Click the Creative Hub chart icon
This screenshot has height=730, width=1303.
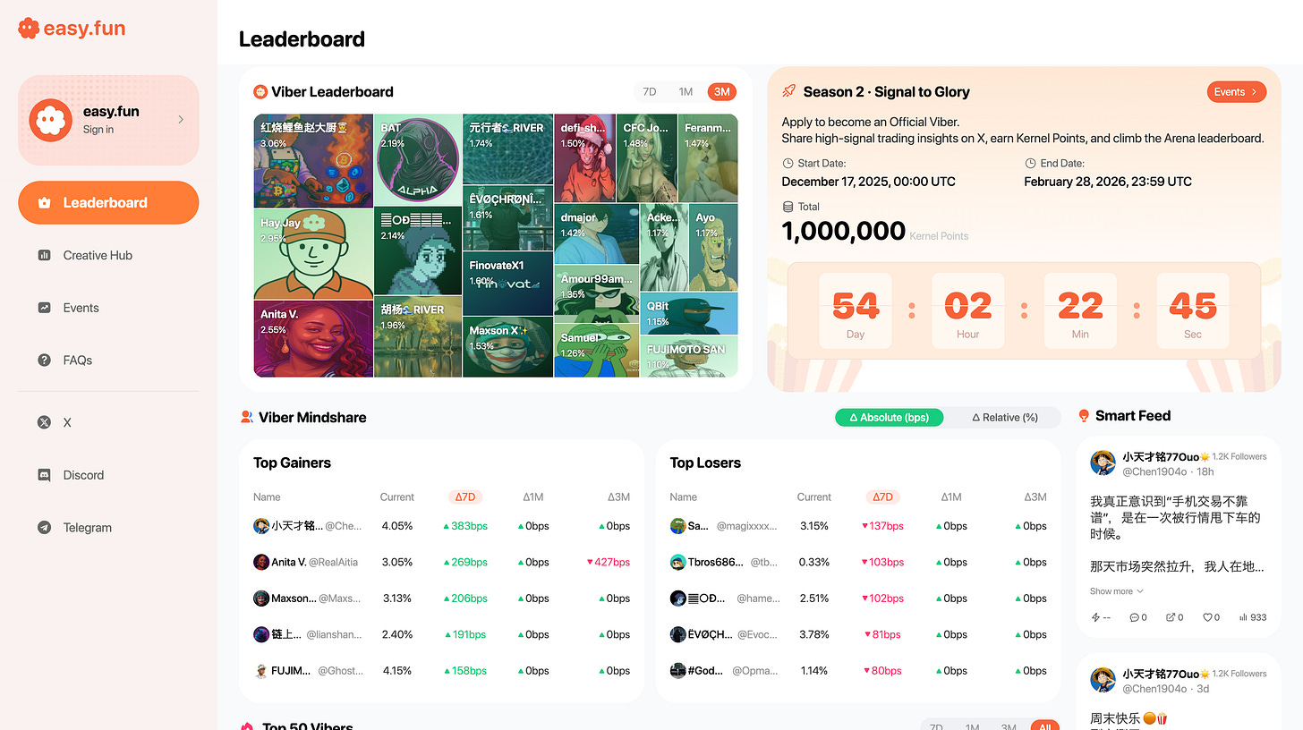[x=44, y=255]
